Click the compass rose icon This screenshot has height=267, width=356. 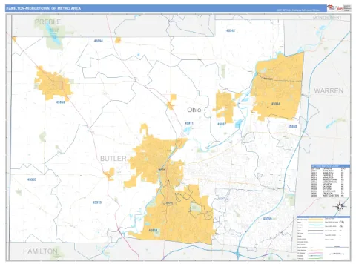click(340, 207)
